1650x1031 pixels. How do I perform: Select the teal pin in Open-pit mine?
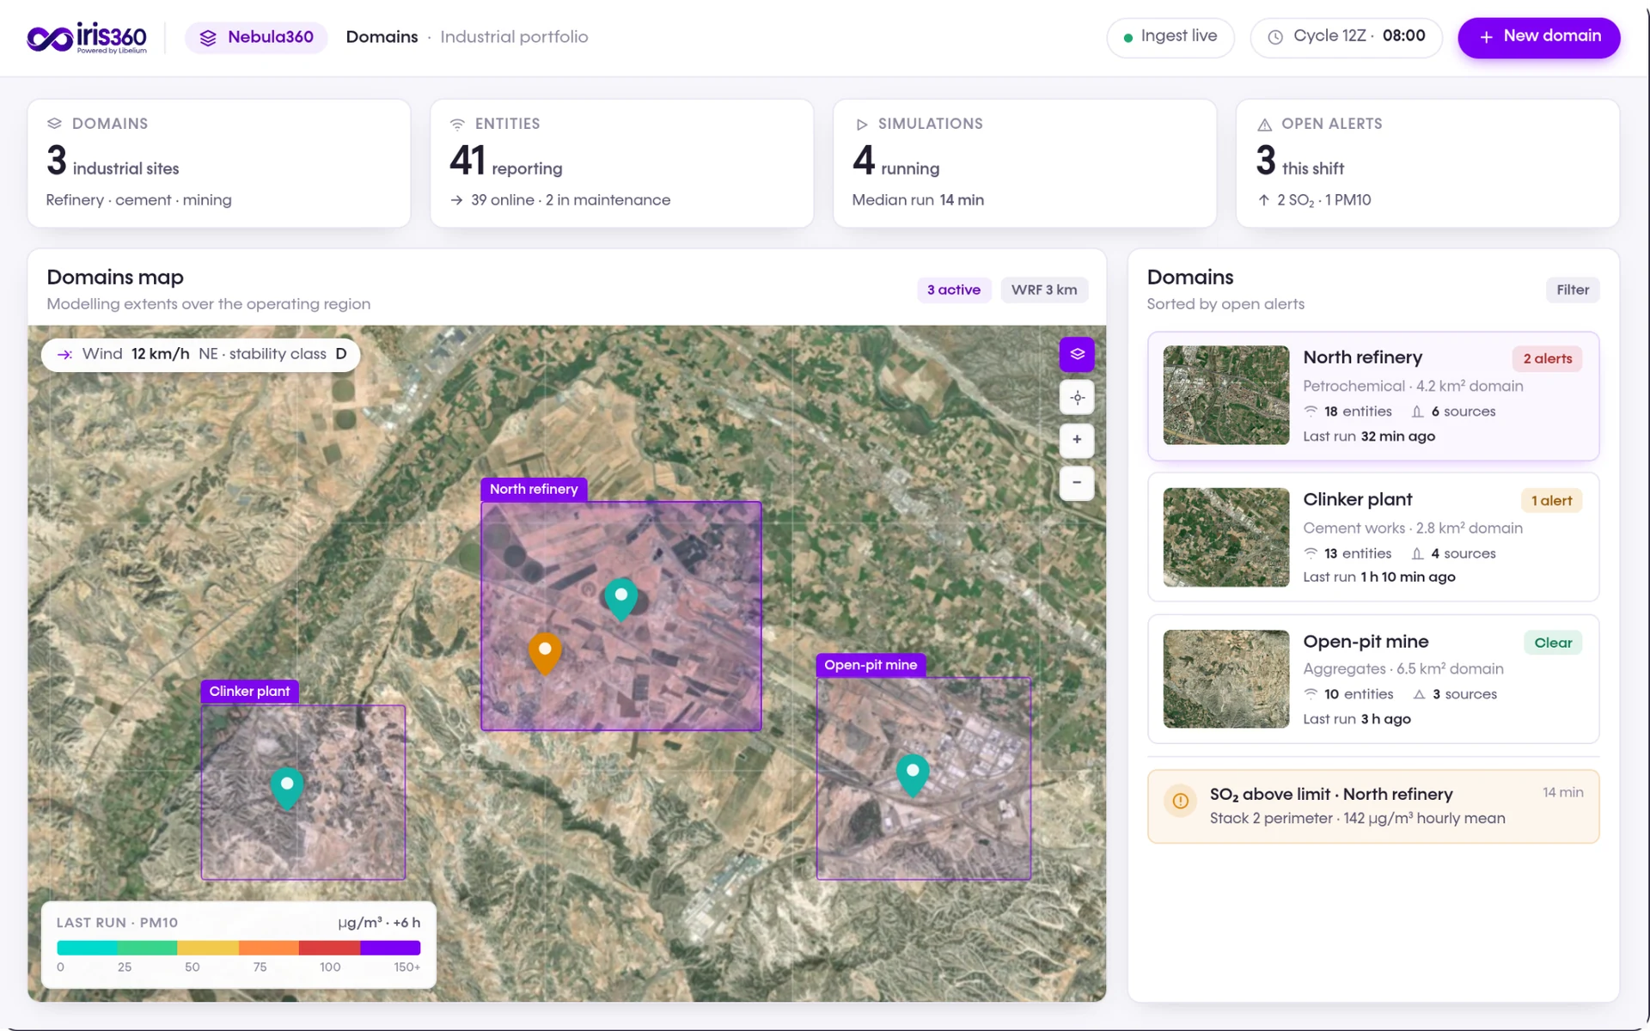[913, 775]
